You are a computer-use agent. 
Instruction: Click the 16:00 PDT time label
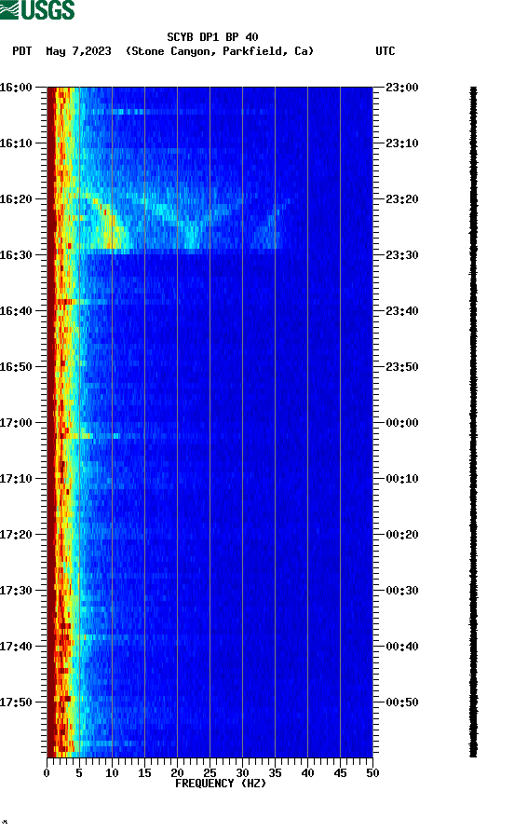tap(16, 87)
